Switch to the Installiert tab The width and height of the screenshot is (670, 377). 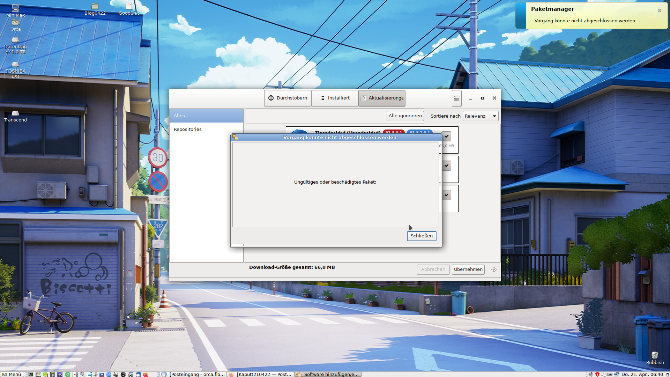coord(335,98)
